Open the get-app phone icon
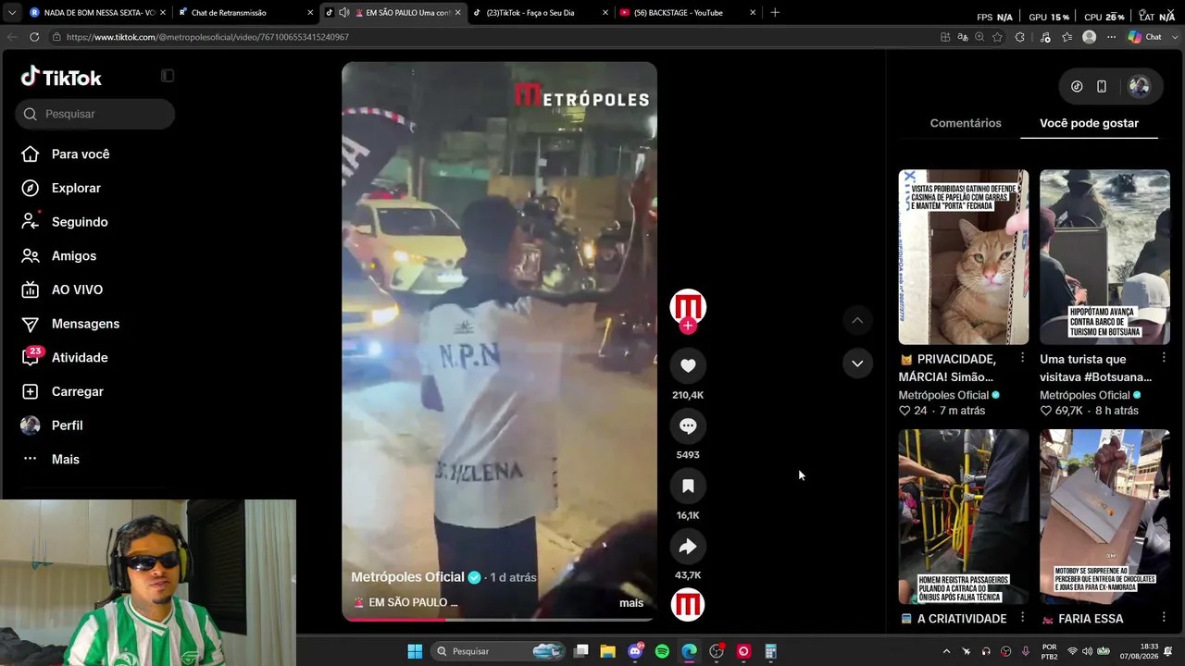1185x666 pixels. point(1102,87)
